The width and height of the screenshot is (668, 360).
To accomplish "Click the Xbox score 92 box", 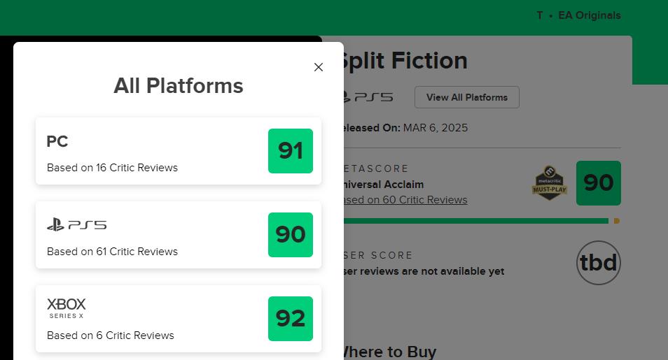I will point(290,319).
